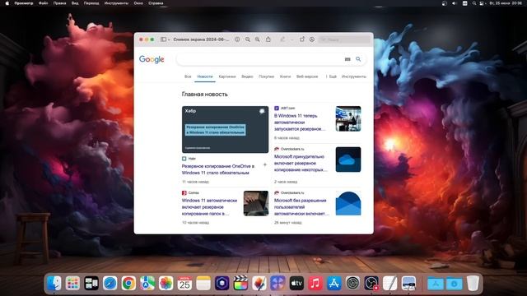This screenshot has height=296, width=527.
Task: Toggle the Preview sidebar view button
Action: coord(163,39)
